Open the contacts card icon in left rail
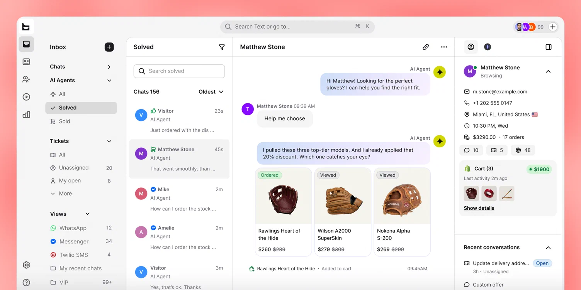Viewport: 581px width, 290px height. (26, 62)
